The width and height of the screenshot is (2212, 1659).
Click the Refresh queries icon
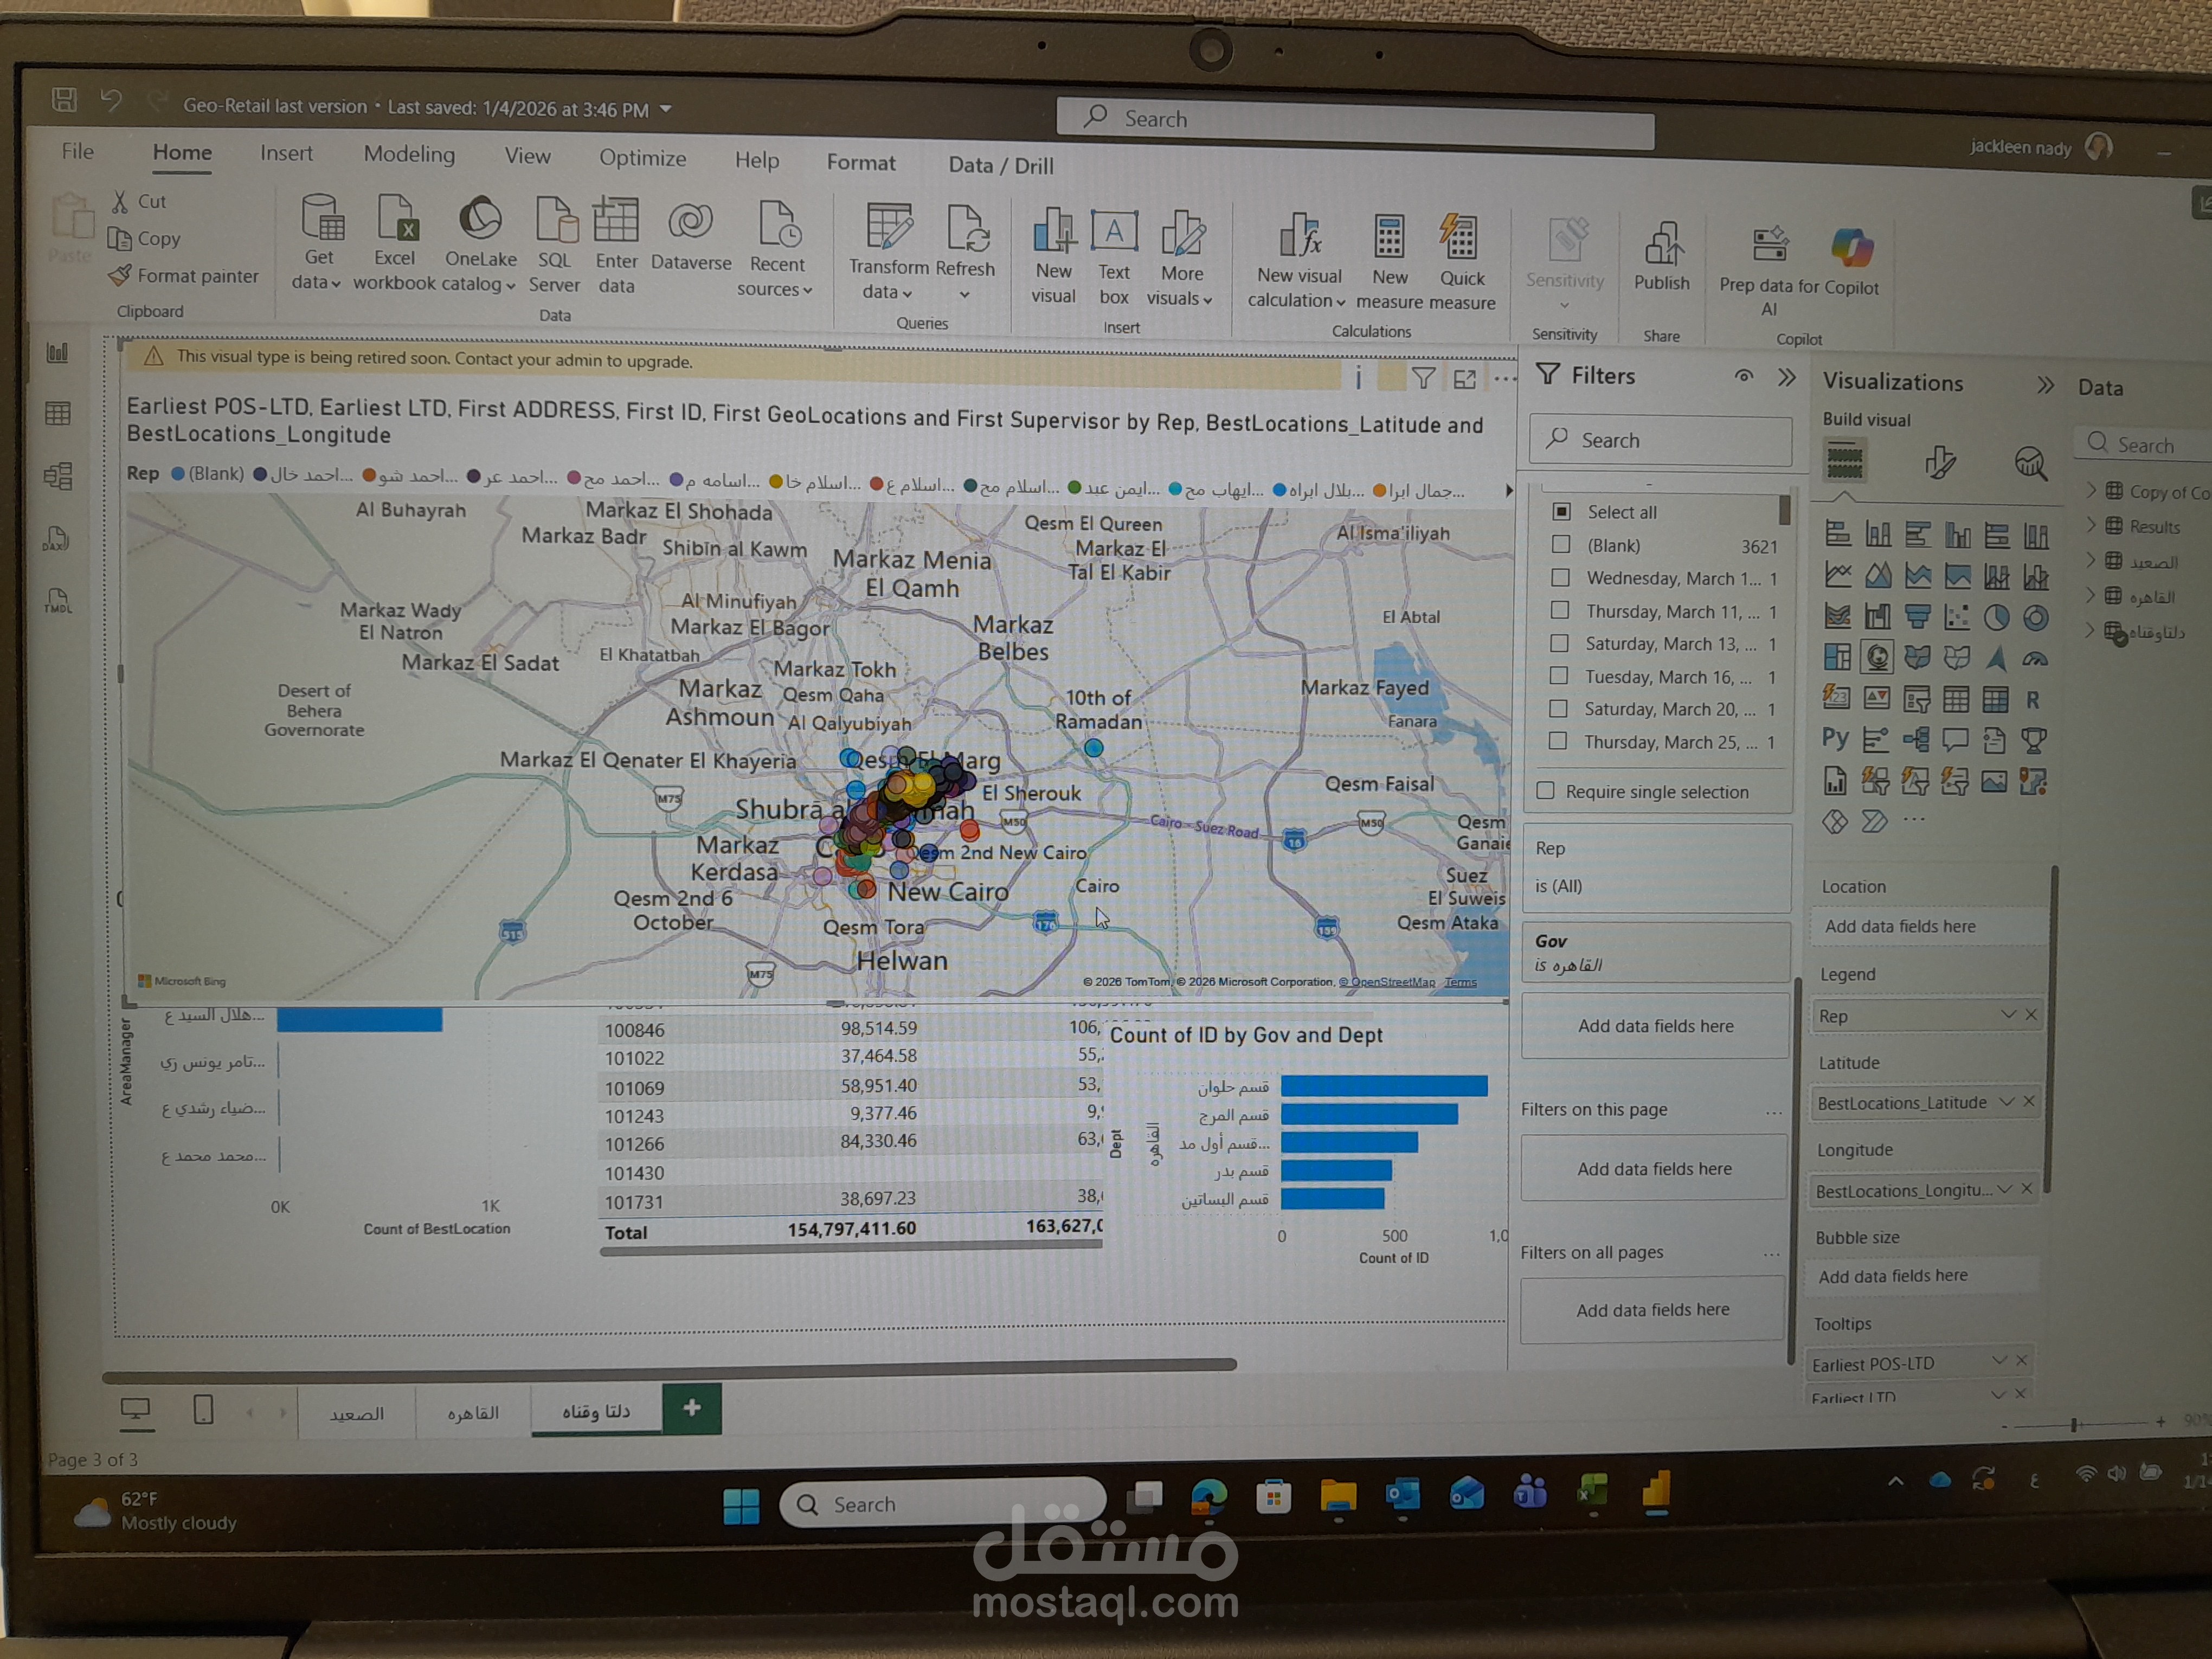967,228
